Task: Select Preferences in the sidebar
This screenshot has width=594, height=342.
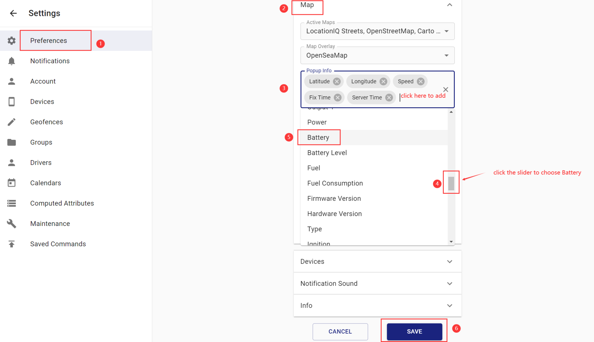Action: point(48,41)
